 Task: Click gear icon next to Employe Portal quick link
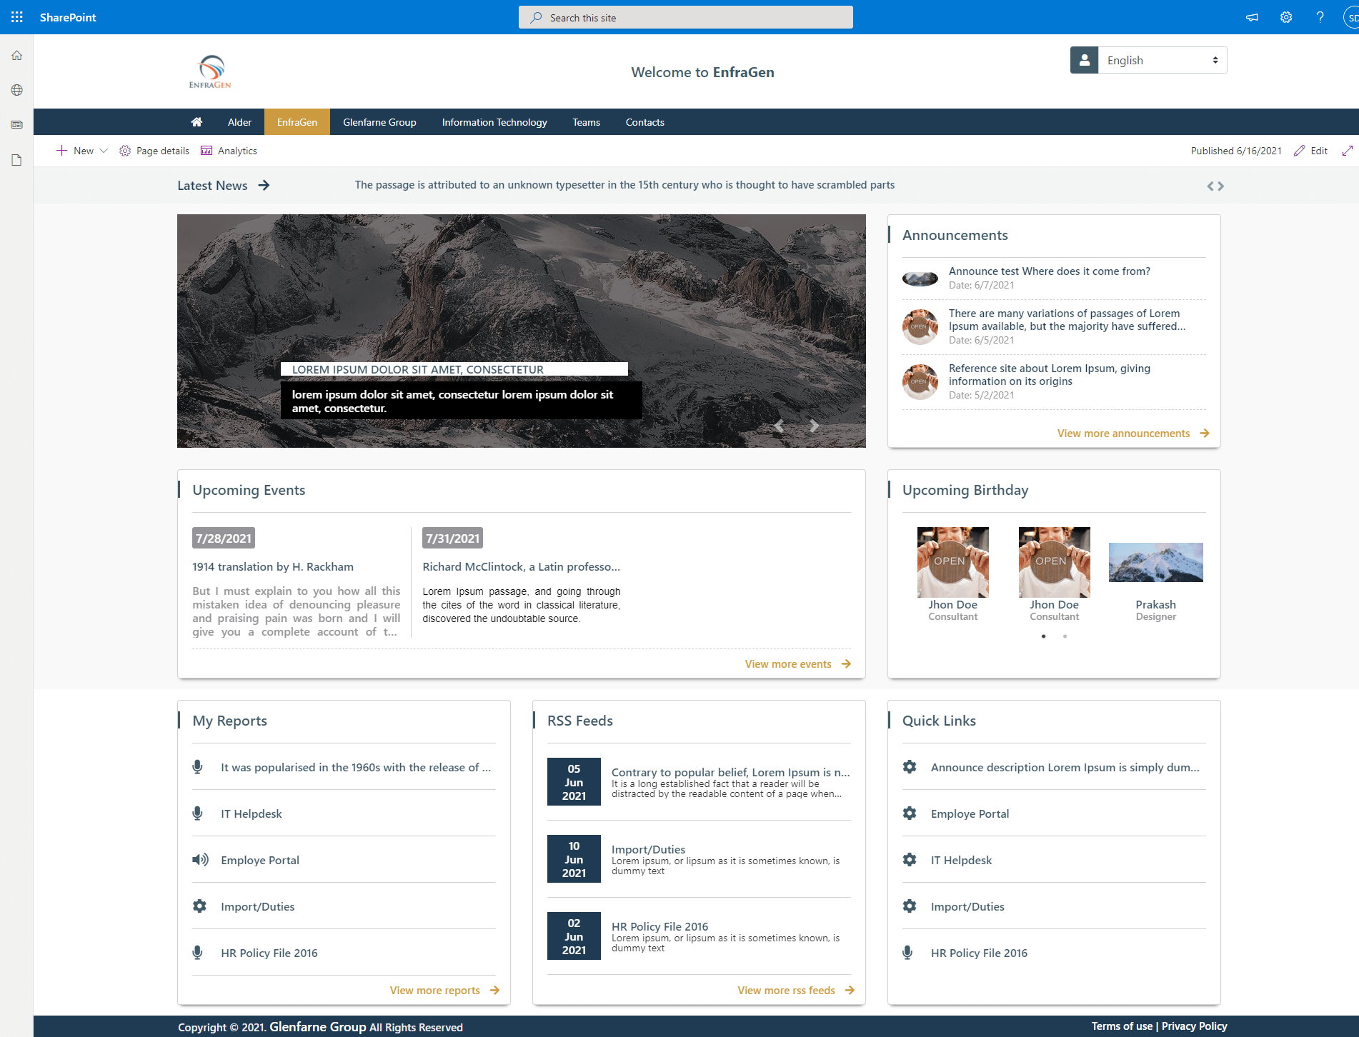[910, 813]
